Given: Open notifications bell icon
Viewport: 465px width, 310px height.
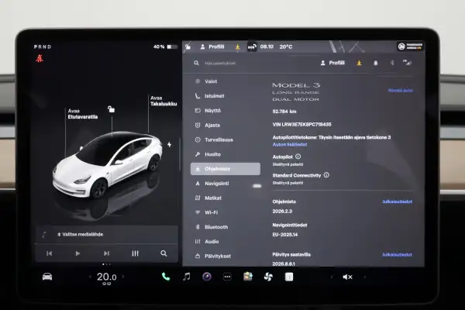Looking at the screenshot, I should coord(376,63).
